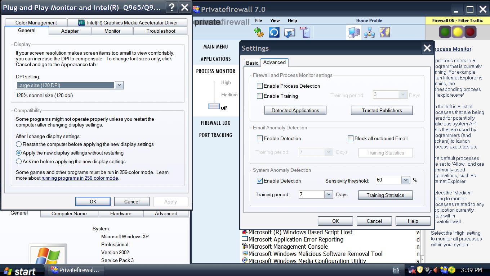Image resolution: width=490 pixels, height=276 pixels.
Task: Open the Color Management tab
Action: (36, 23)
